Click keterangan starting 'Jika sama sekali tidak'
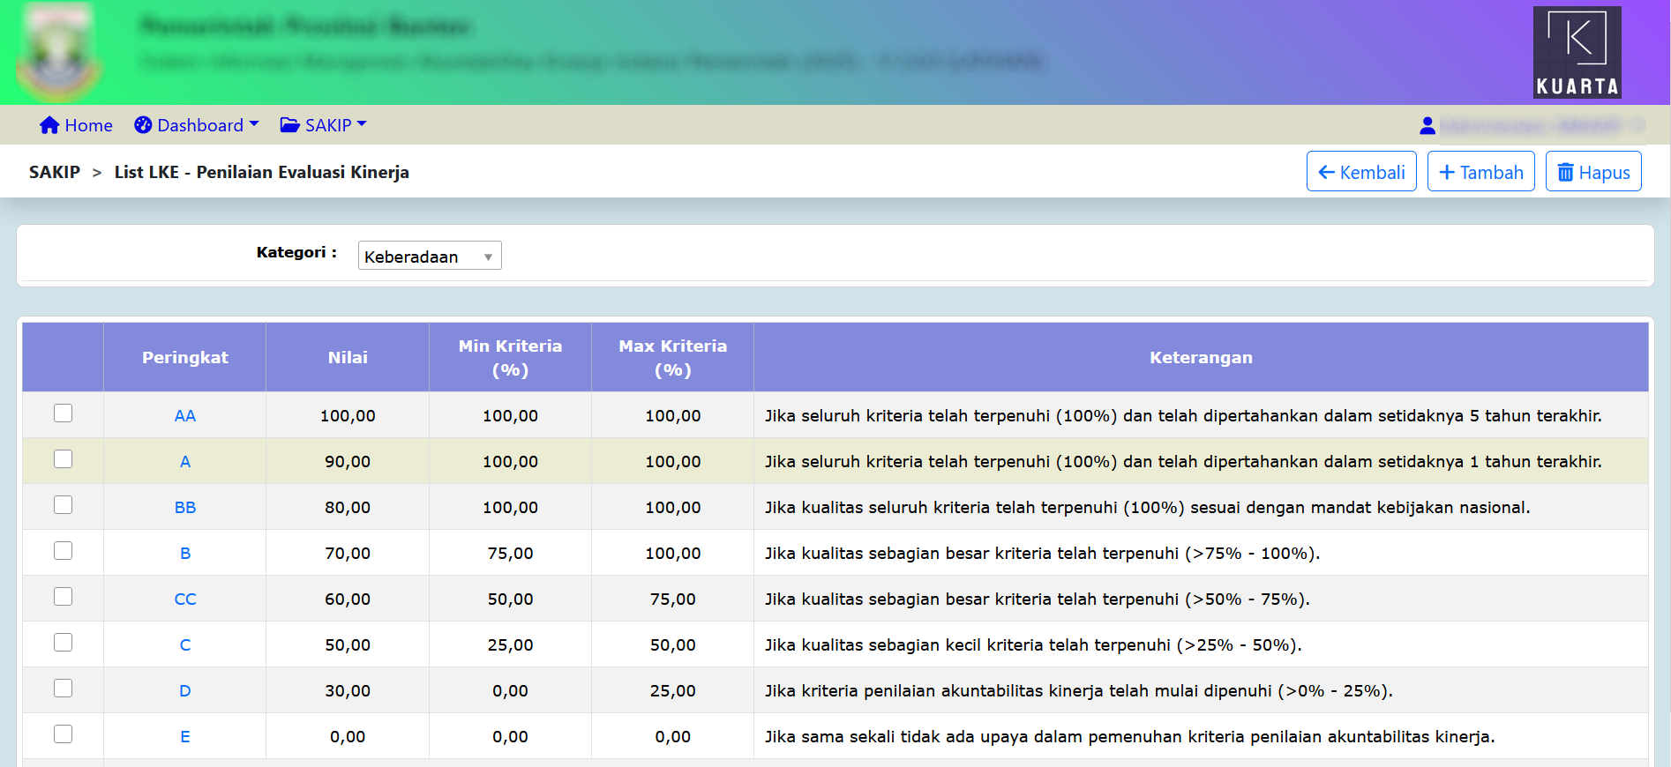 coord(1129,737)
